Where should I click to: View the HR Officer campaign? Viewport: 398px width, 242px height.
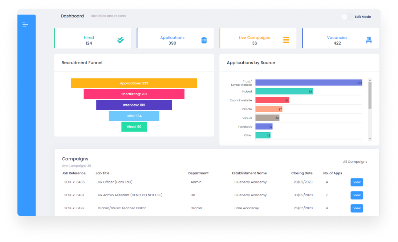(x=357, y=182)
